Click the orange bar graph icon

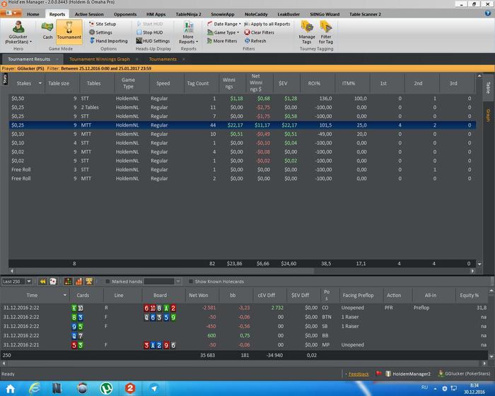tap(78, 281)
